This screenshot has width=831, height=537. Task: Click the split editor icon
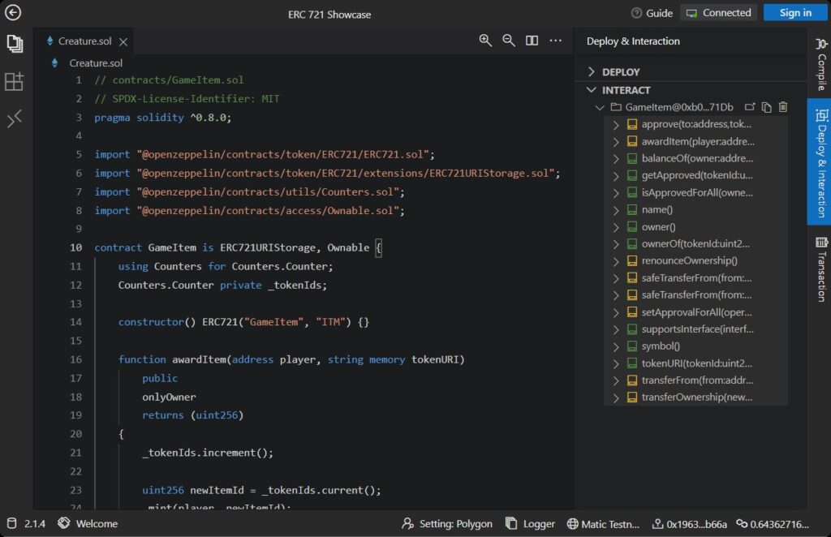532,41
